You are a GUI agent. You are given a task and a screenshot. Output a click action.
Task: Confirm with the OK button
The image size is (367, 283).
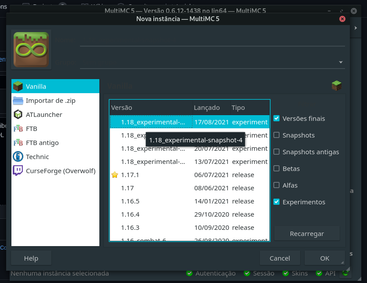pyautogui.click(x=324, y=258)
